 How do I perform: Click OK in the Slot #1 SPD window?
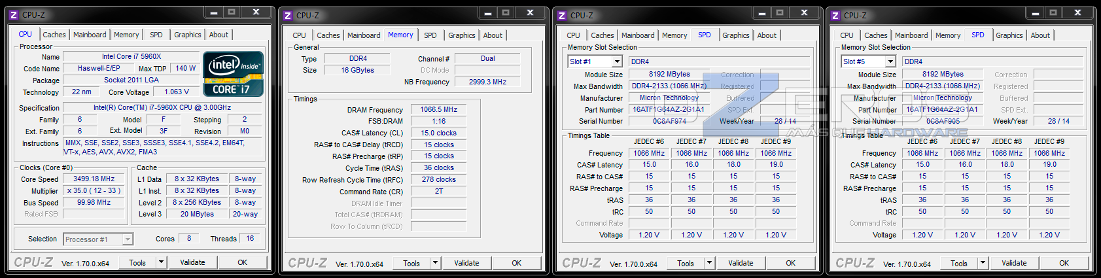[x=791, y=263]
